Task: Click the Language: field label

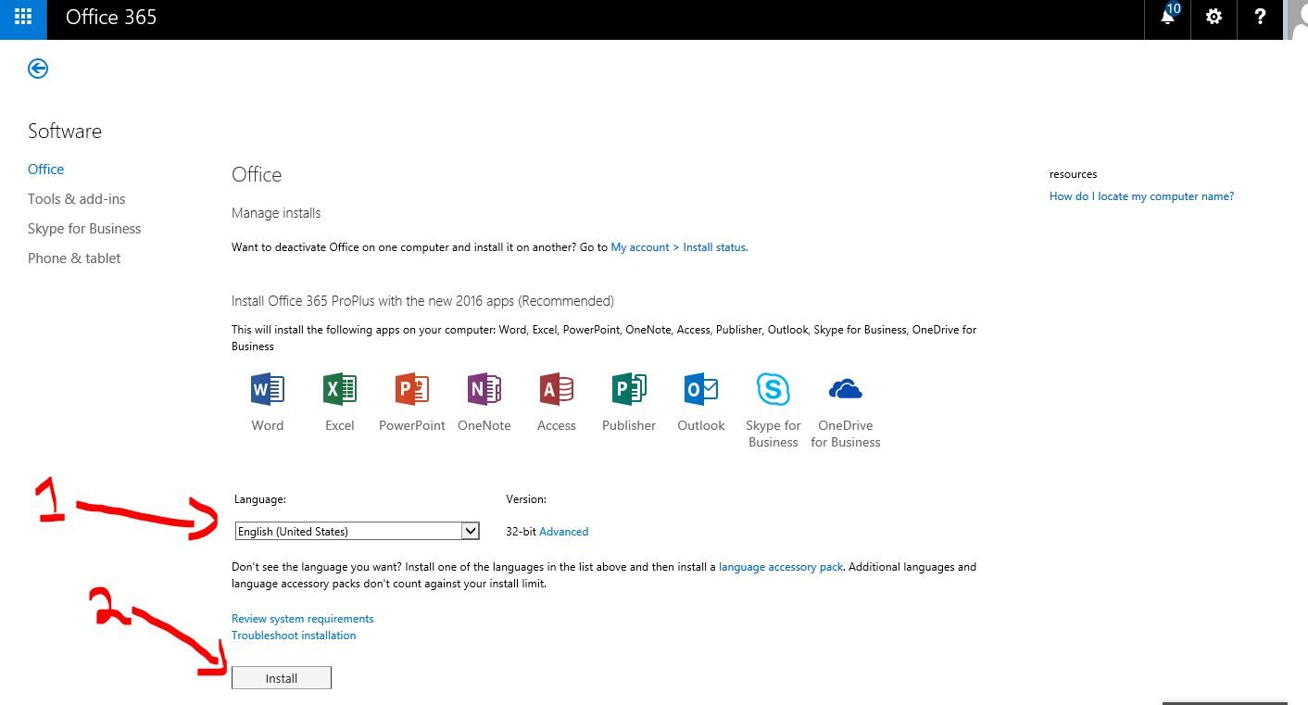Action: [x=260, y=498]
